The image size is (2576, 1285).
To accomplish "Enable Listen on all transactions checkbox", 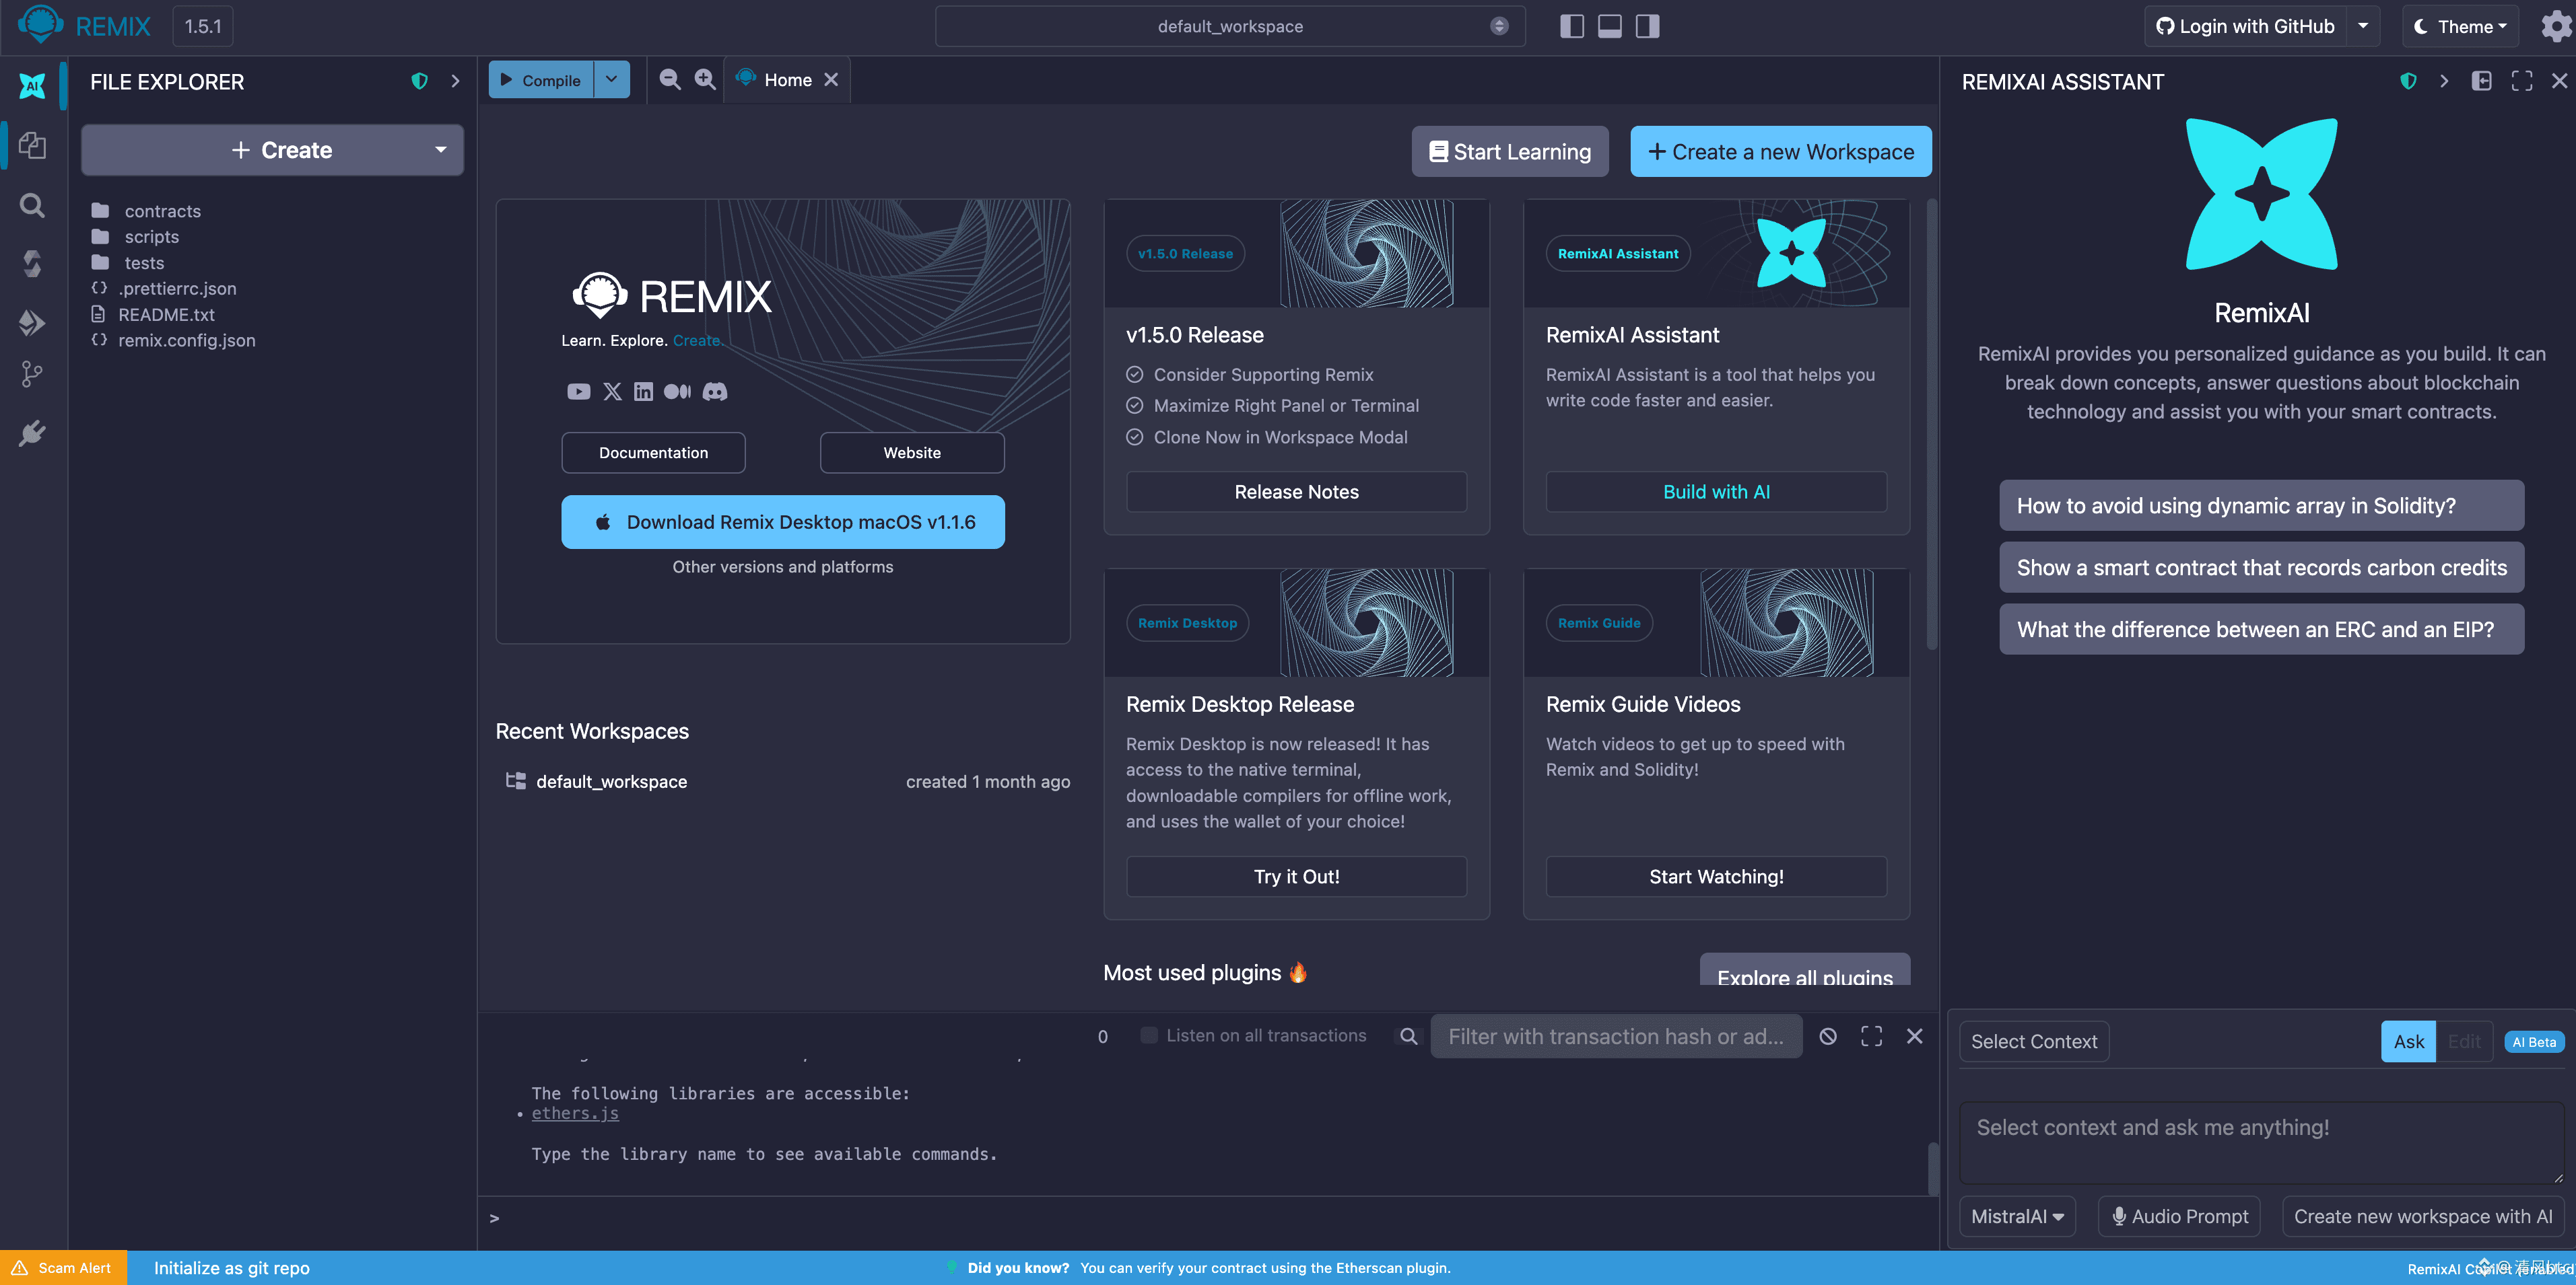I will (x=1149, y=1035).
